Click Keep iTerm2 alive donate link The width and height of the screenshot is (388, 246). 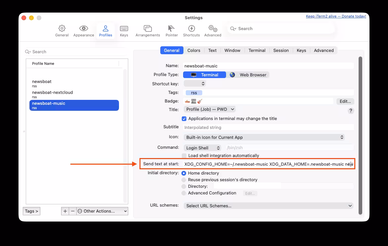point(336,16)
